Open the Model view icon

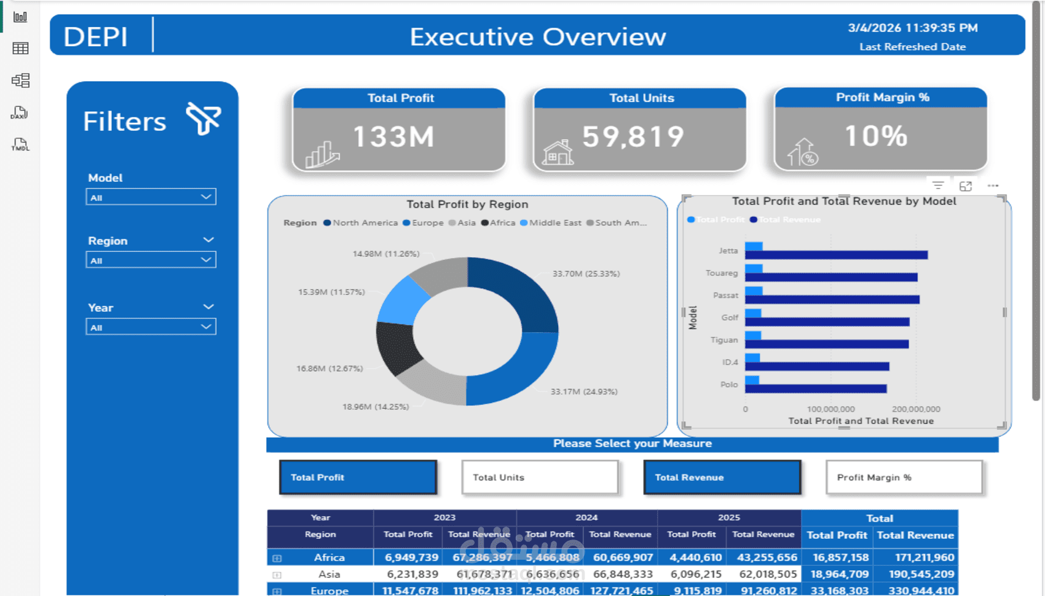(20, 80)
